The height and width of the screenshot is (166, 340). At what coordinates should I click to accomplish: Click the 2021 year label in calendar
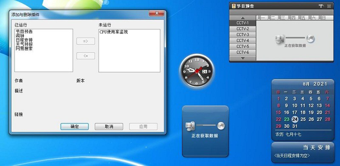click(x=320, y=84)
